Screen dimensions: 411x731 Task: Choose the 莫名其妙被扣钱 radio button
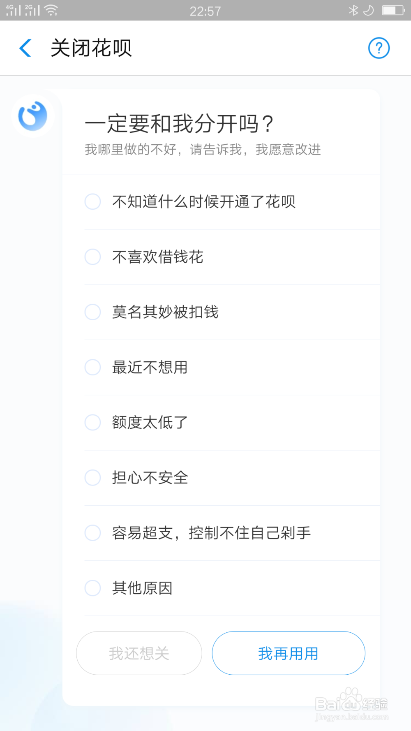coord(92,312)
